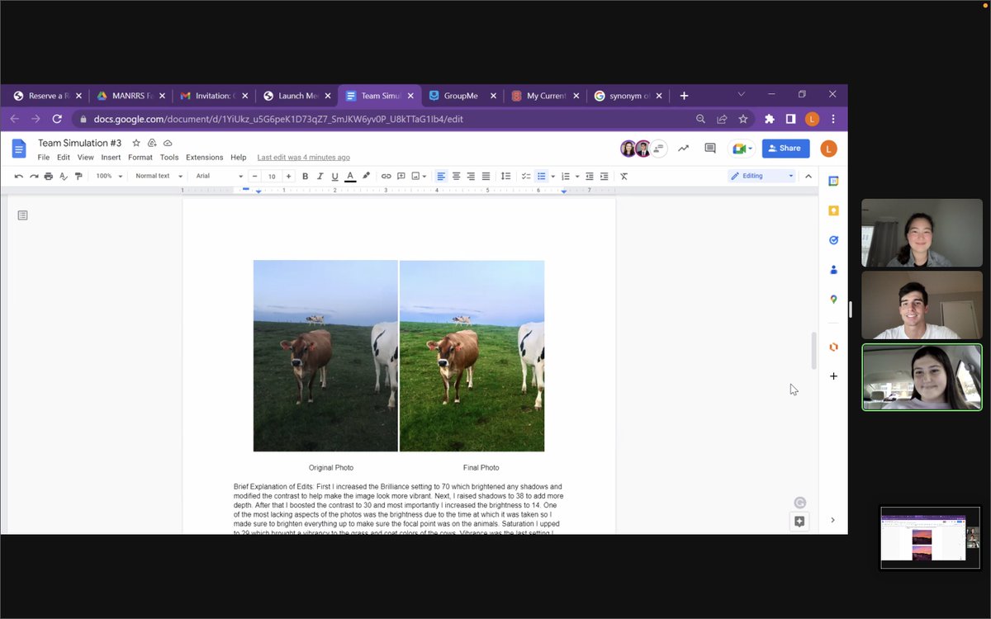This screenshot has width=991, height=619.
Task: Show the document outline icon
Action: (x=22, y=215)
